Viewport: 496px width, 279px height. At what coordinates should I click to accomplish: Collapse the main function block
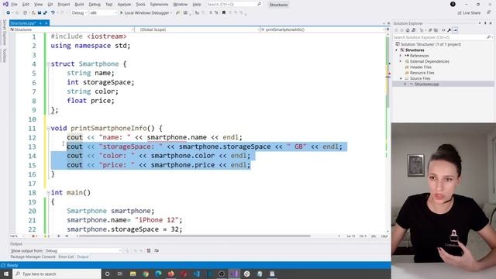[48, 192]
